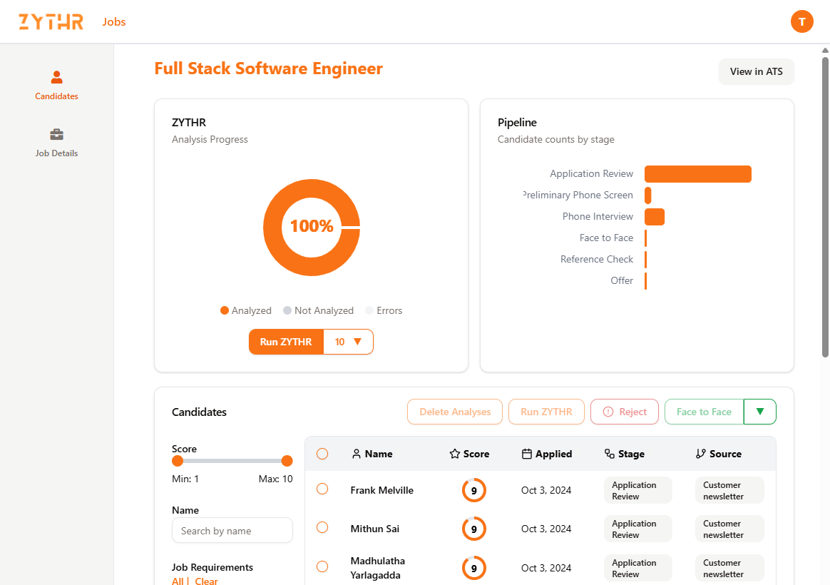Image resolution: width=830 pixels, height=585 pixels.
Task: Click the star icon beside Score header
Action: [454, 454]
